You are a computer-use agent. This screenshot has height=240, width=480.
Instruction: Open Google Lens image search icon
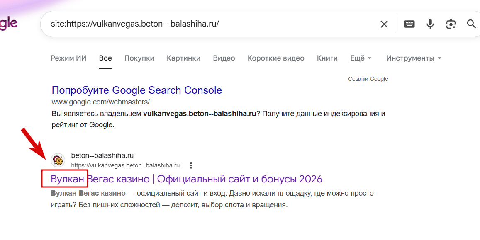pos(451,24)
